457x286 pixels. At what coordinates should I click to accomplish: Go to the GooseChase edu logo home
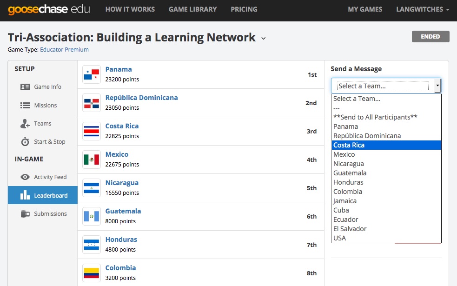pyautogui.click(x=49, y=9)
